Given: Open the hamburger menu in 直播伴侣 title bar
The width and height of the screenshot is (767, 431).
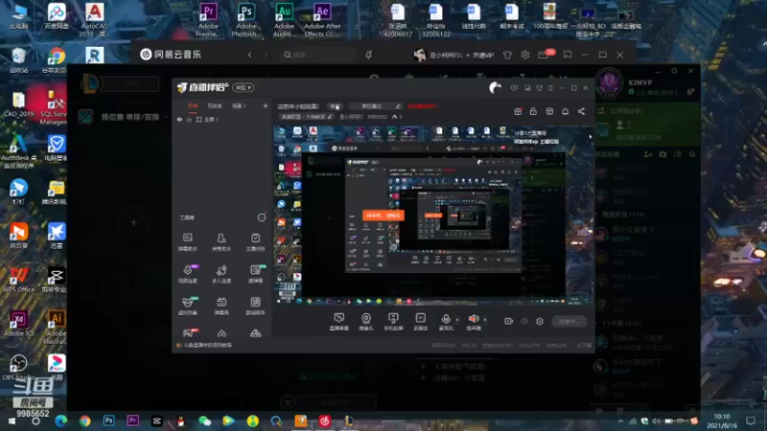Looking at the screenshot, I should 550,88.
